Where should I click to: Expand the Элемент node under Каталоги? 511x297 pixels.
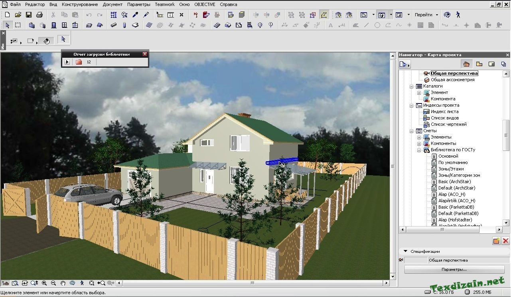419,92
